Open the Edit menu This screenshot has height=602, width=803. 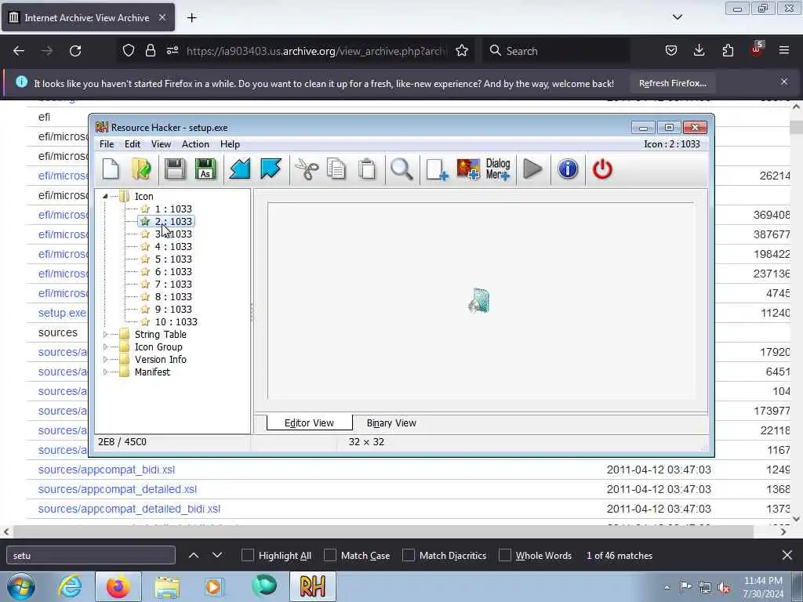coord(132,144)
